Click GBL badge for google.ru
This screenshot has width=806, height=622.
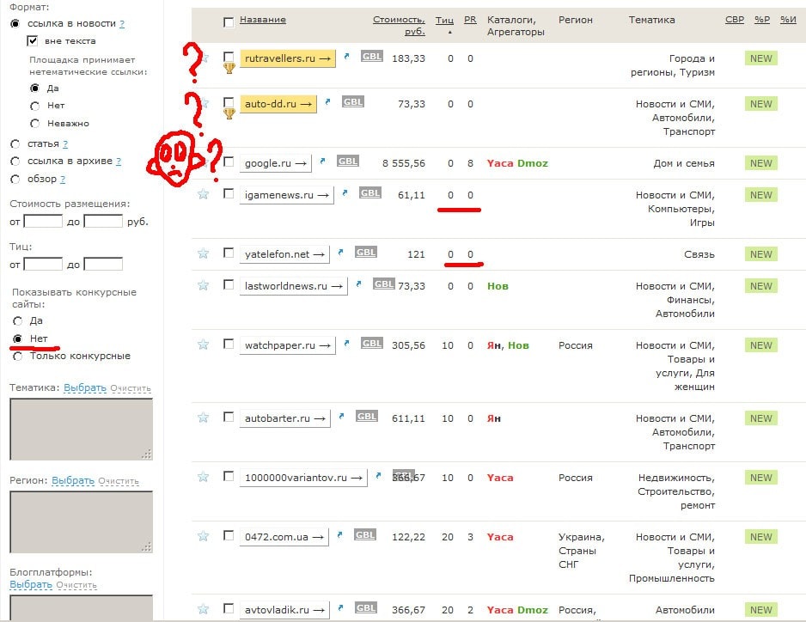pyautogui.click(x=347, y=161)
